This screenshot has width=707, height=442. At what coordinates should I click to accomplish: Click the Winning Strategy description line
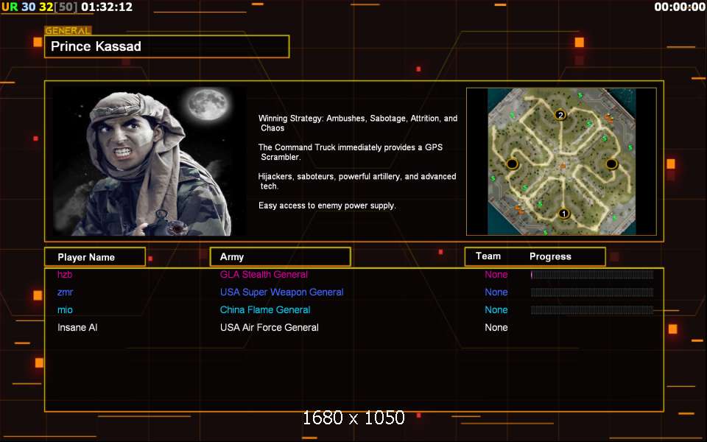(358, 123)
